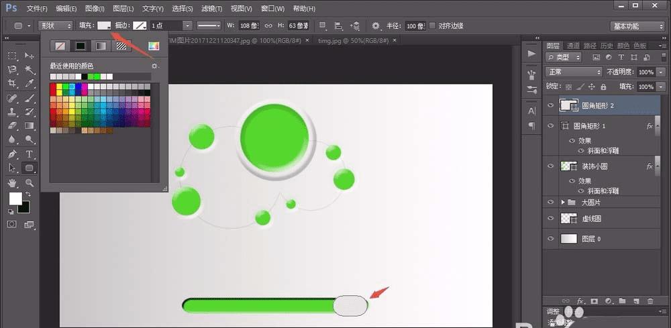Hide the 图层 0 layer
Screen dimensions: 671x328
tap(550, 239)
